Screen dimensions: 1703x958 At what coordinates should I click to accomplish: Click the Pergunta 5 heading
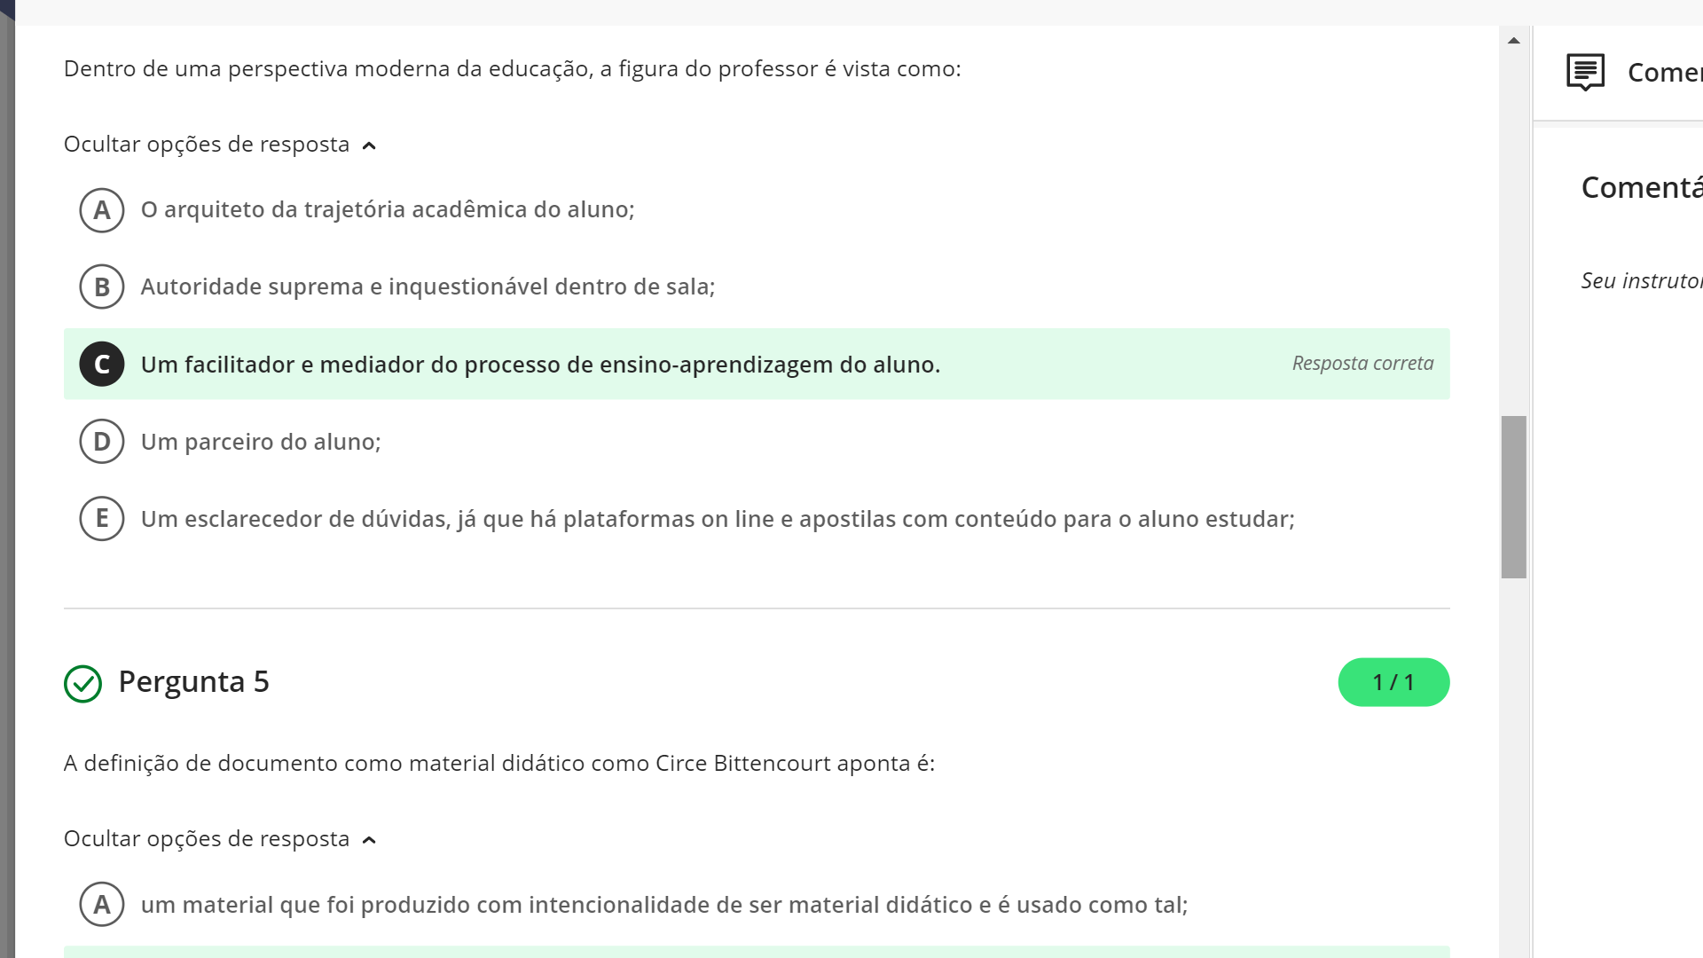point(193,682)
